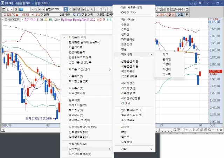The height and width of the screenshot is (158, 224).
Task: Click the date field 2025/04/01
Action: (178, 9)
